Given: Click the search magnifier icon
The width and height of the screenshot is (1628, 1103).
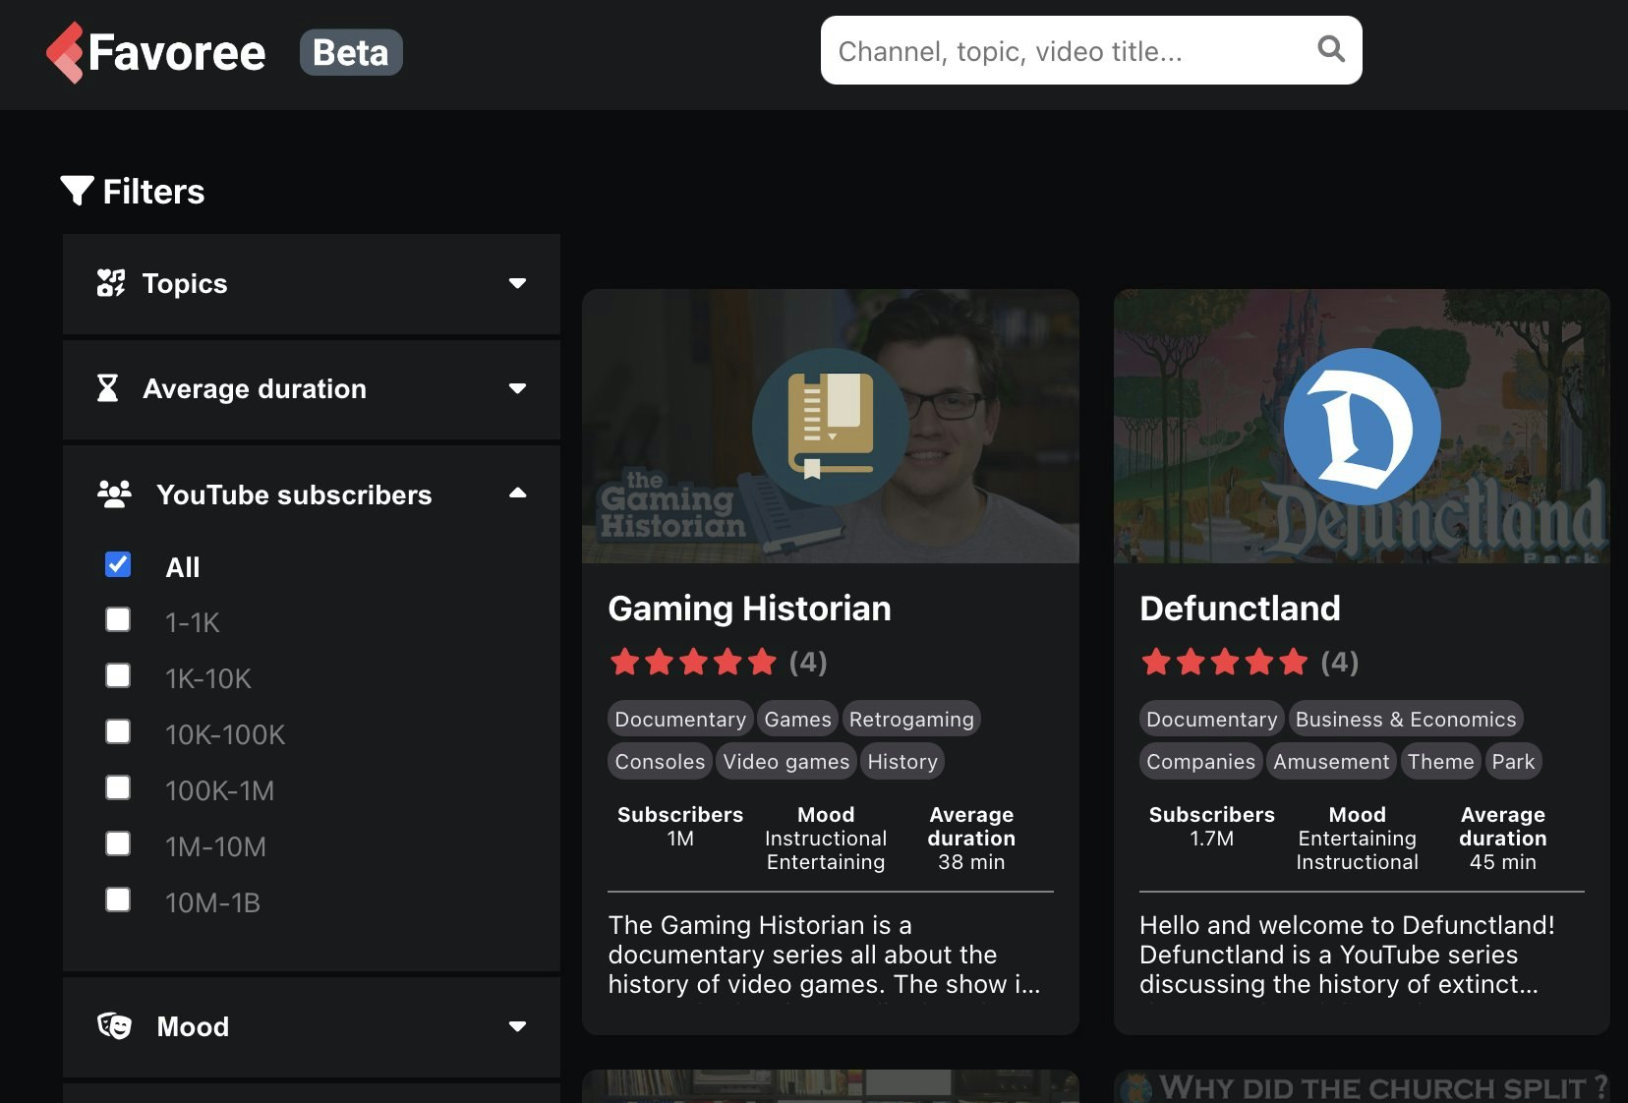Looking at the screenshot, I should (x=1330, y=49).
